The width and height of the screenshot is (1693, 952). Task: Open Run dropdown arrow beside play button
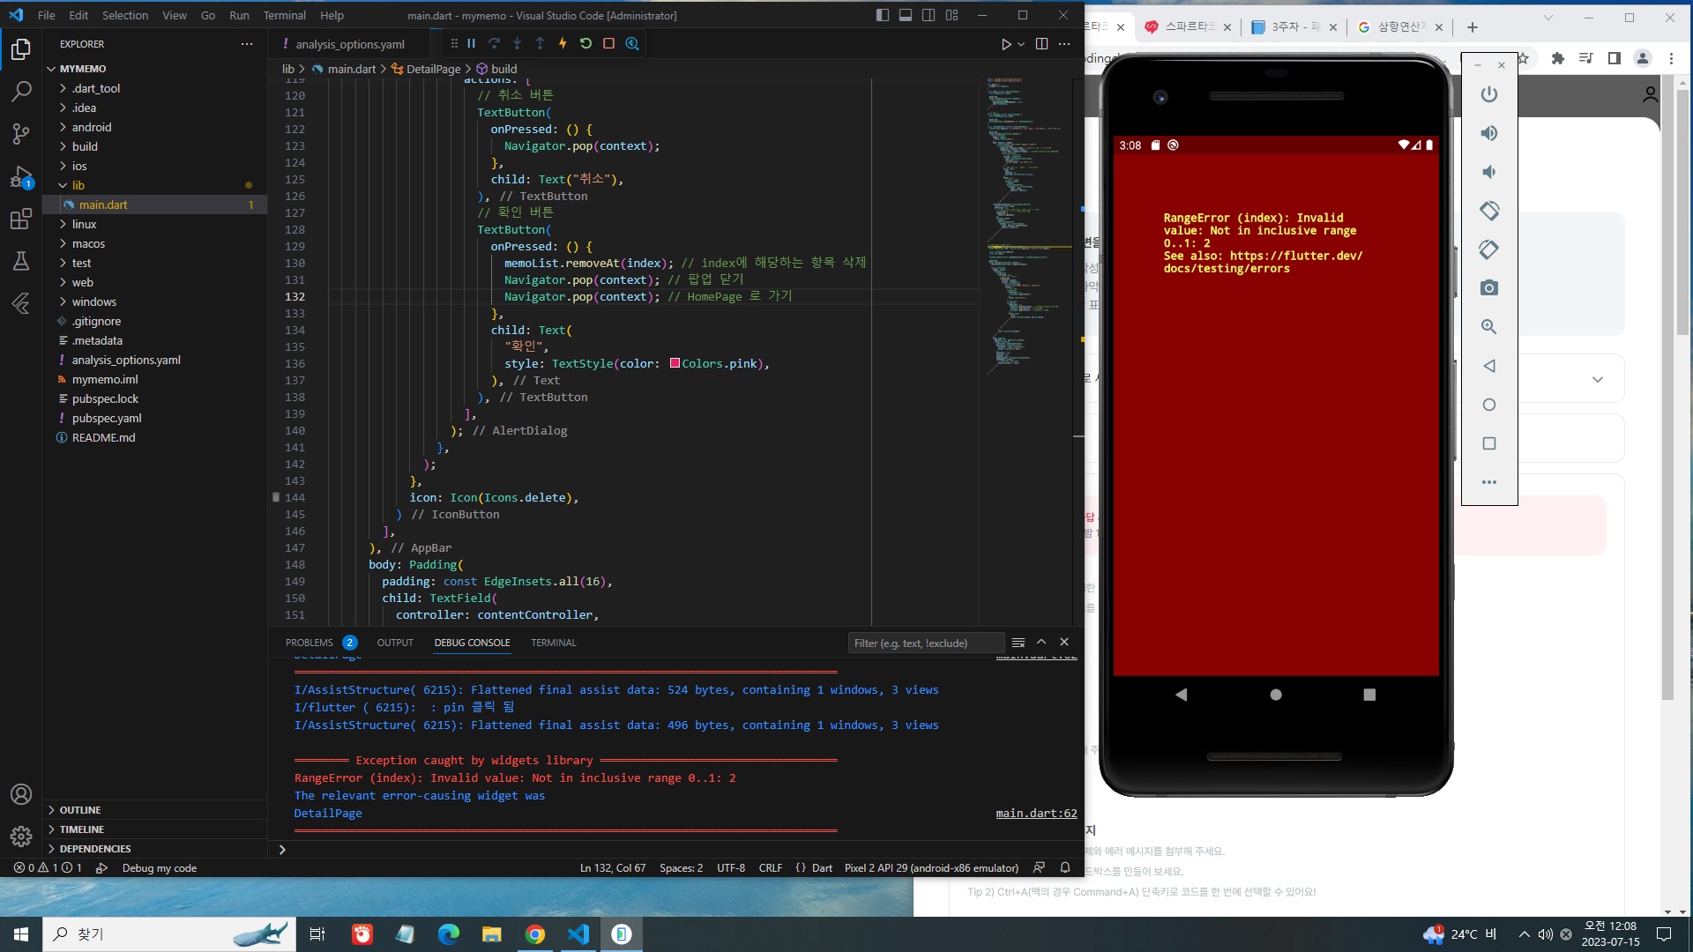click(x=1021, y=44)
